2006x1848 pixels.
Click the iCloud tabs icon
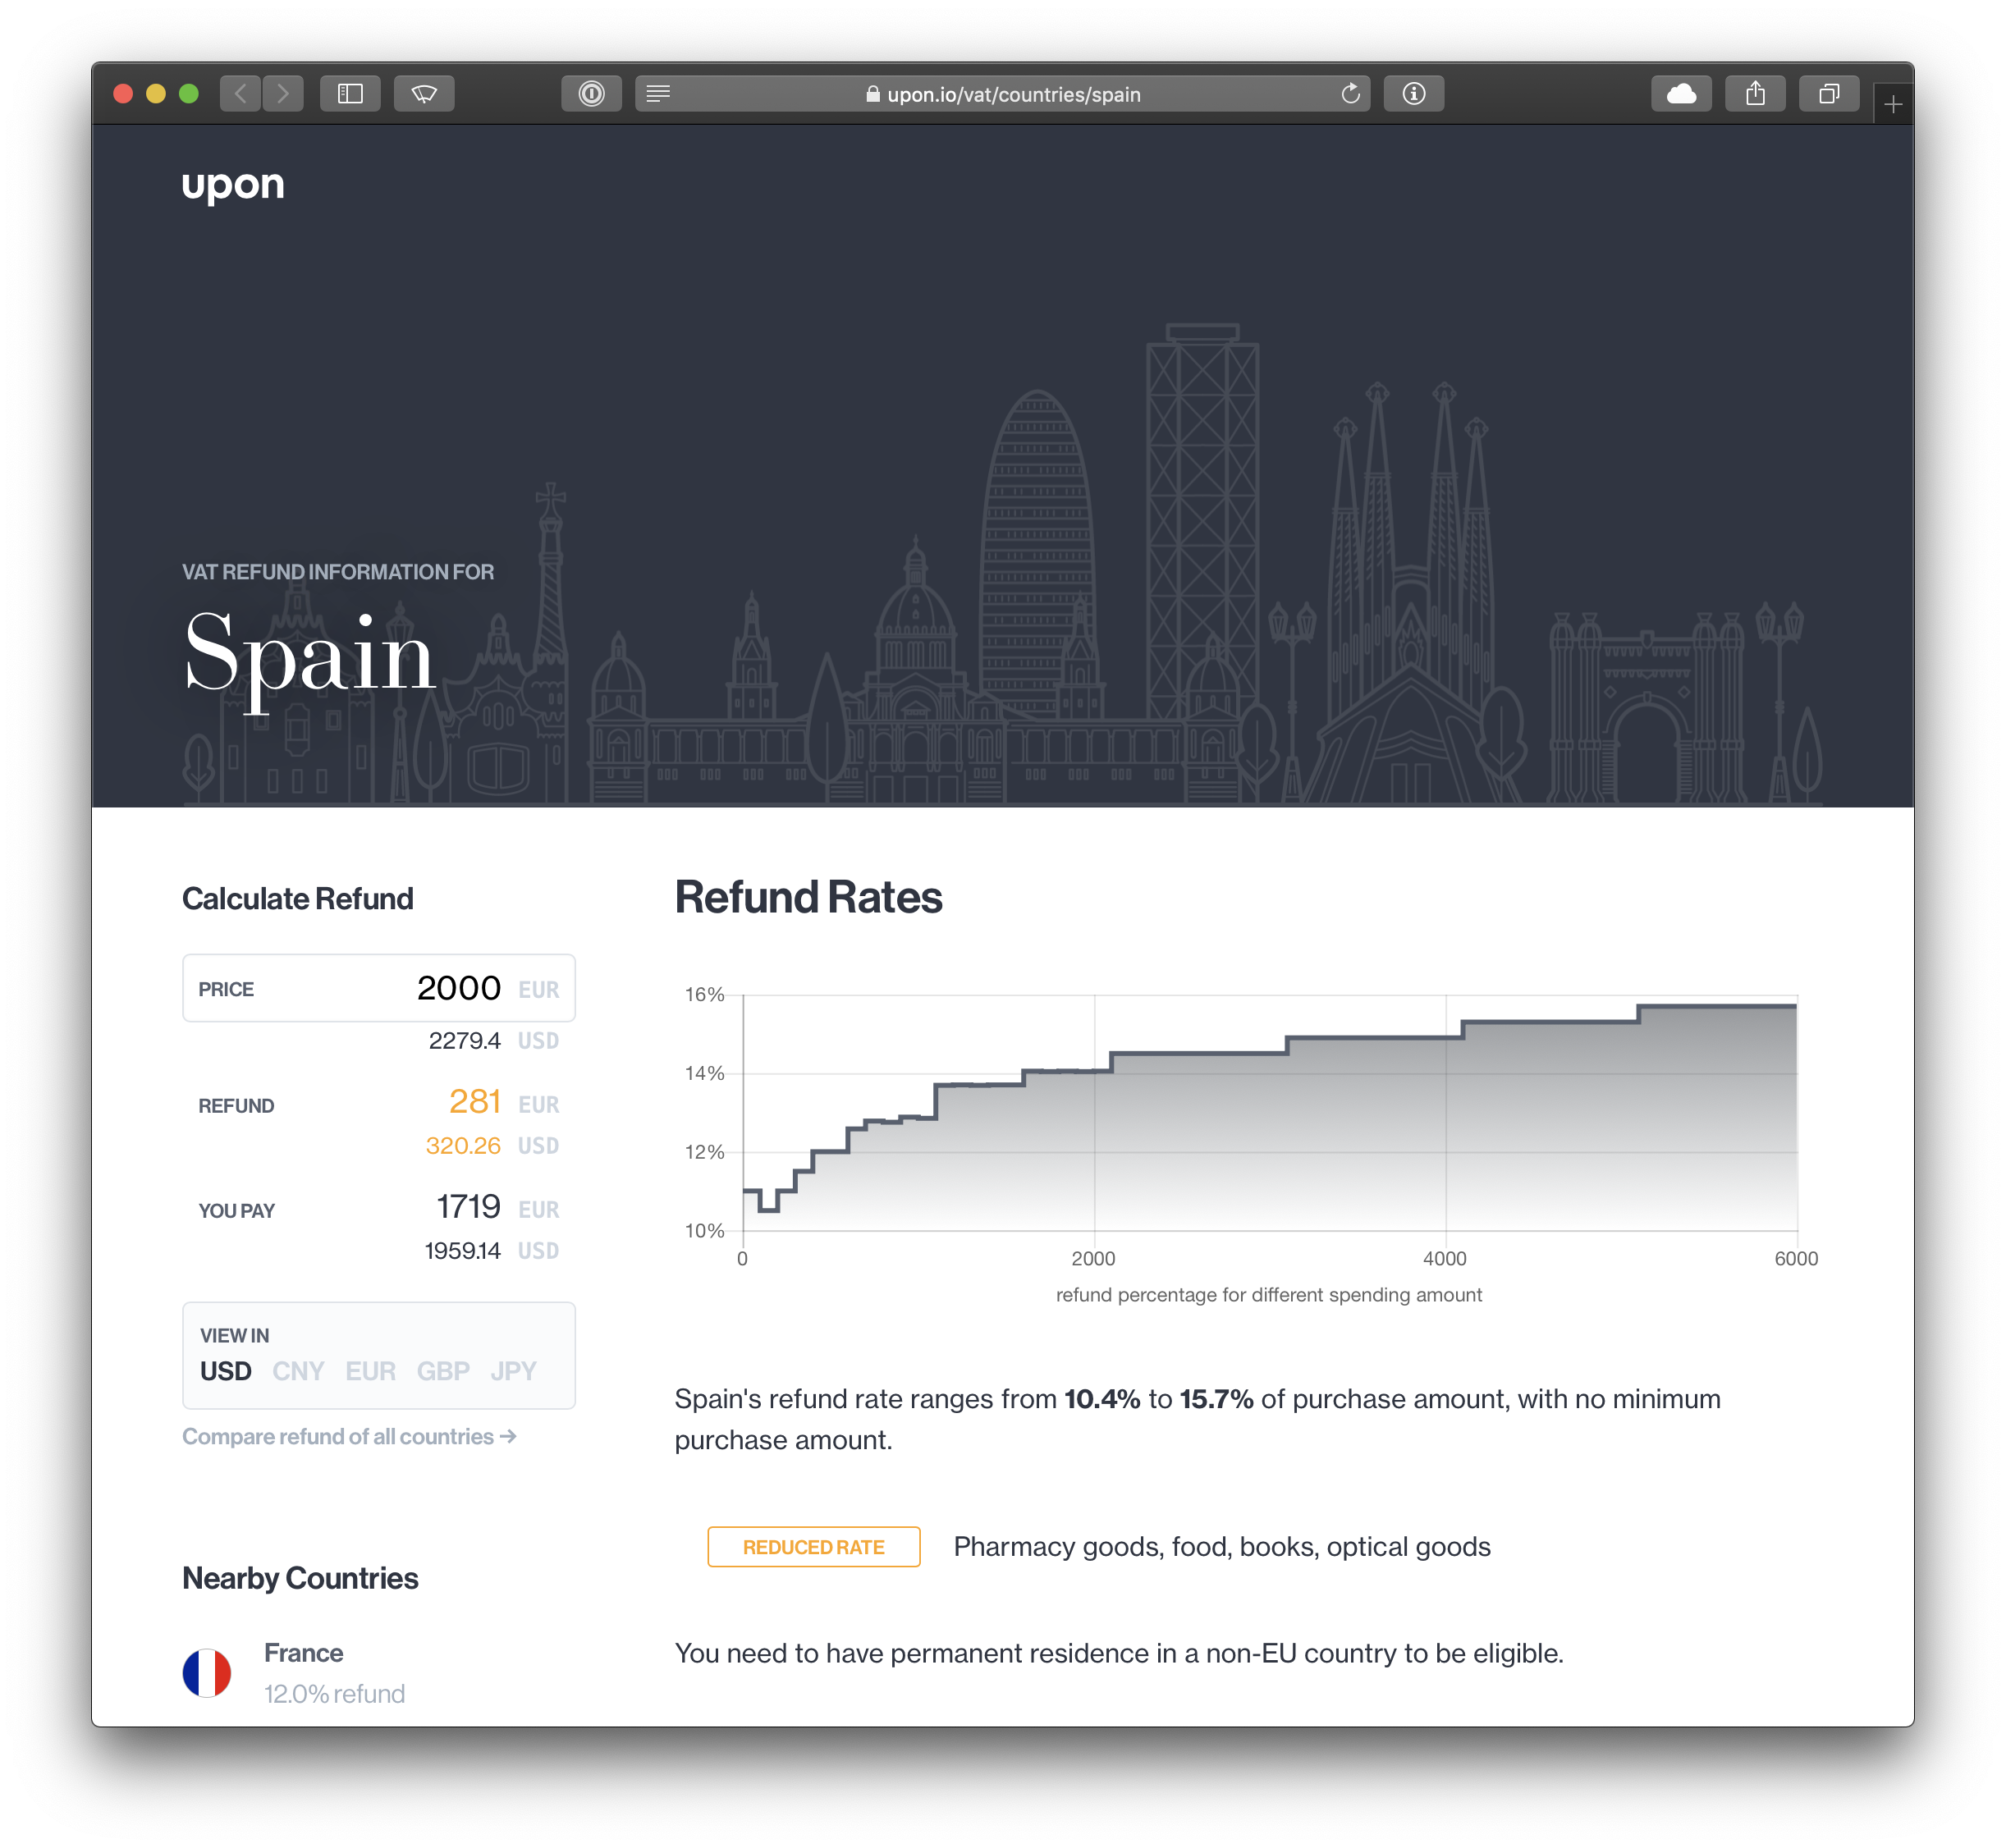1682,93
